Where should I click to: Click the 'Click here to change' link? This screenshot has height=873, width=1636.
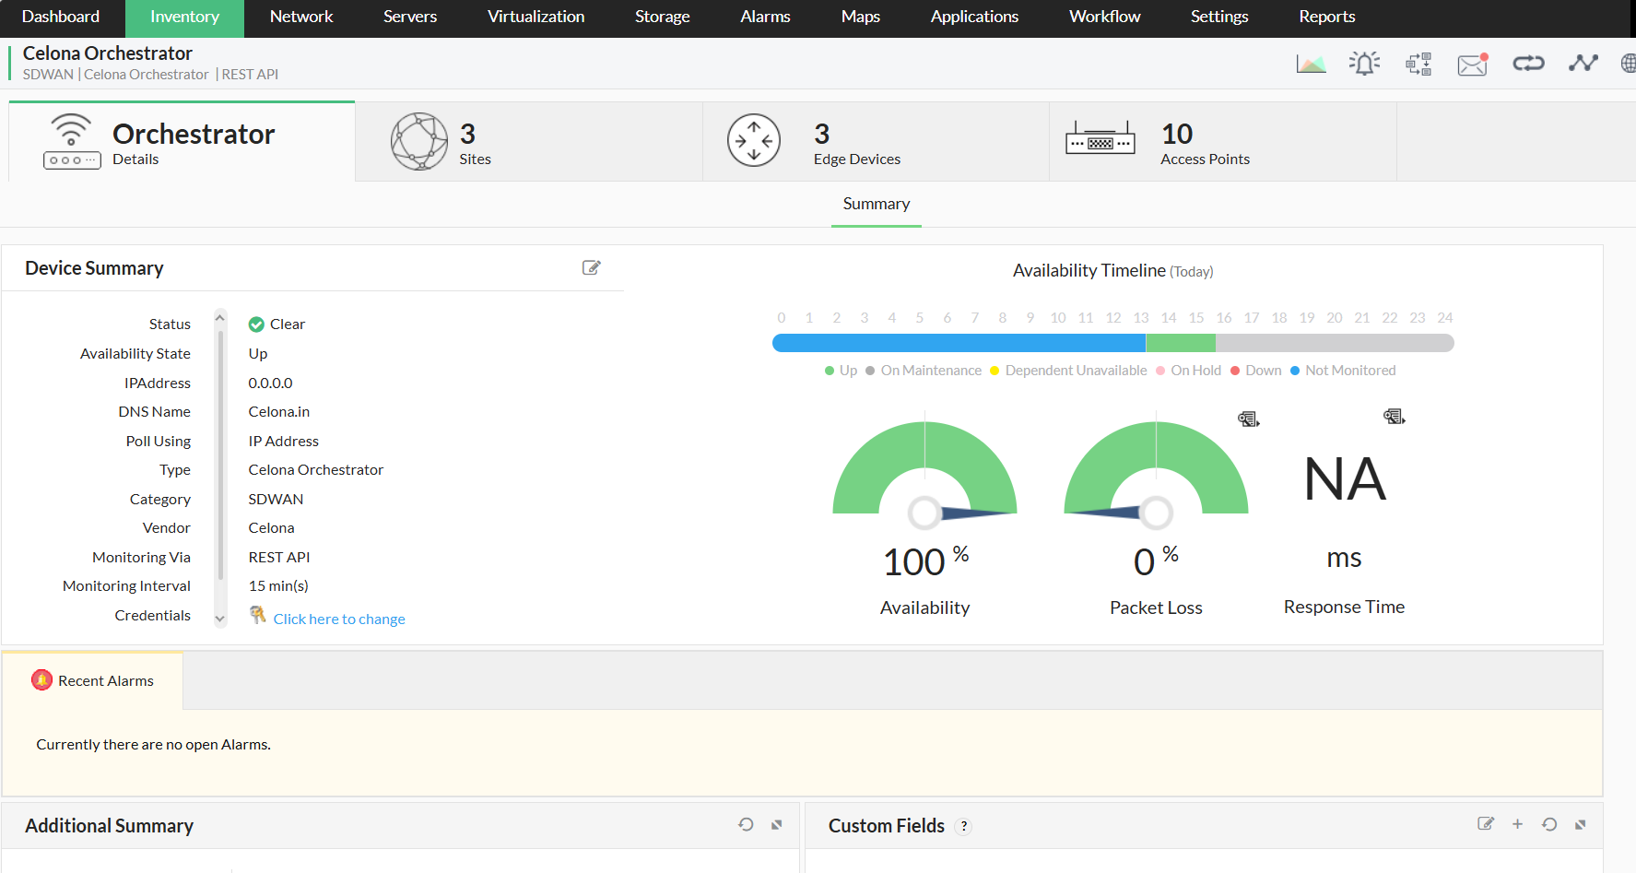[339, 619]
